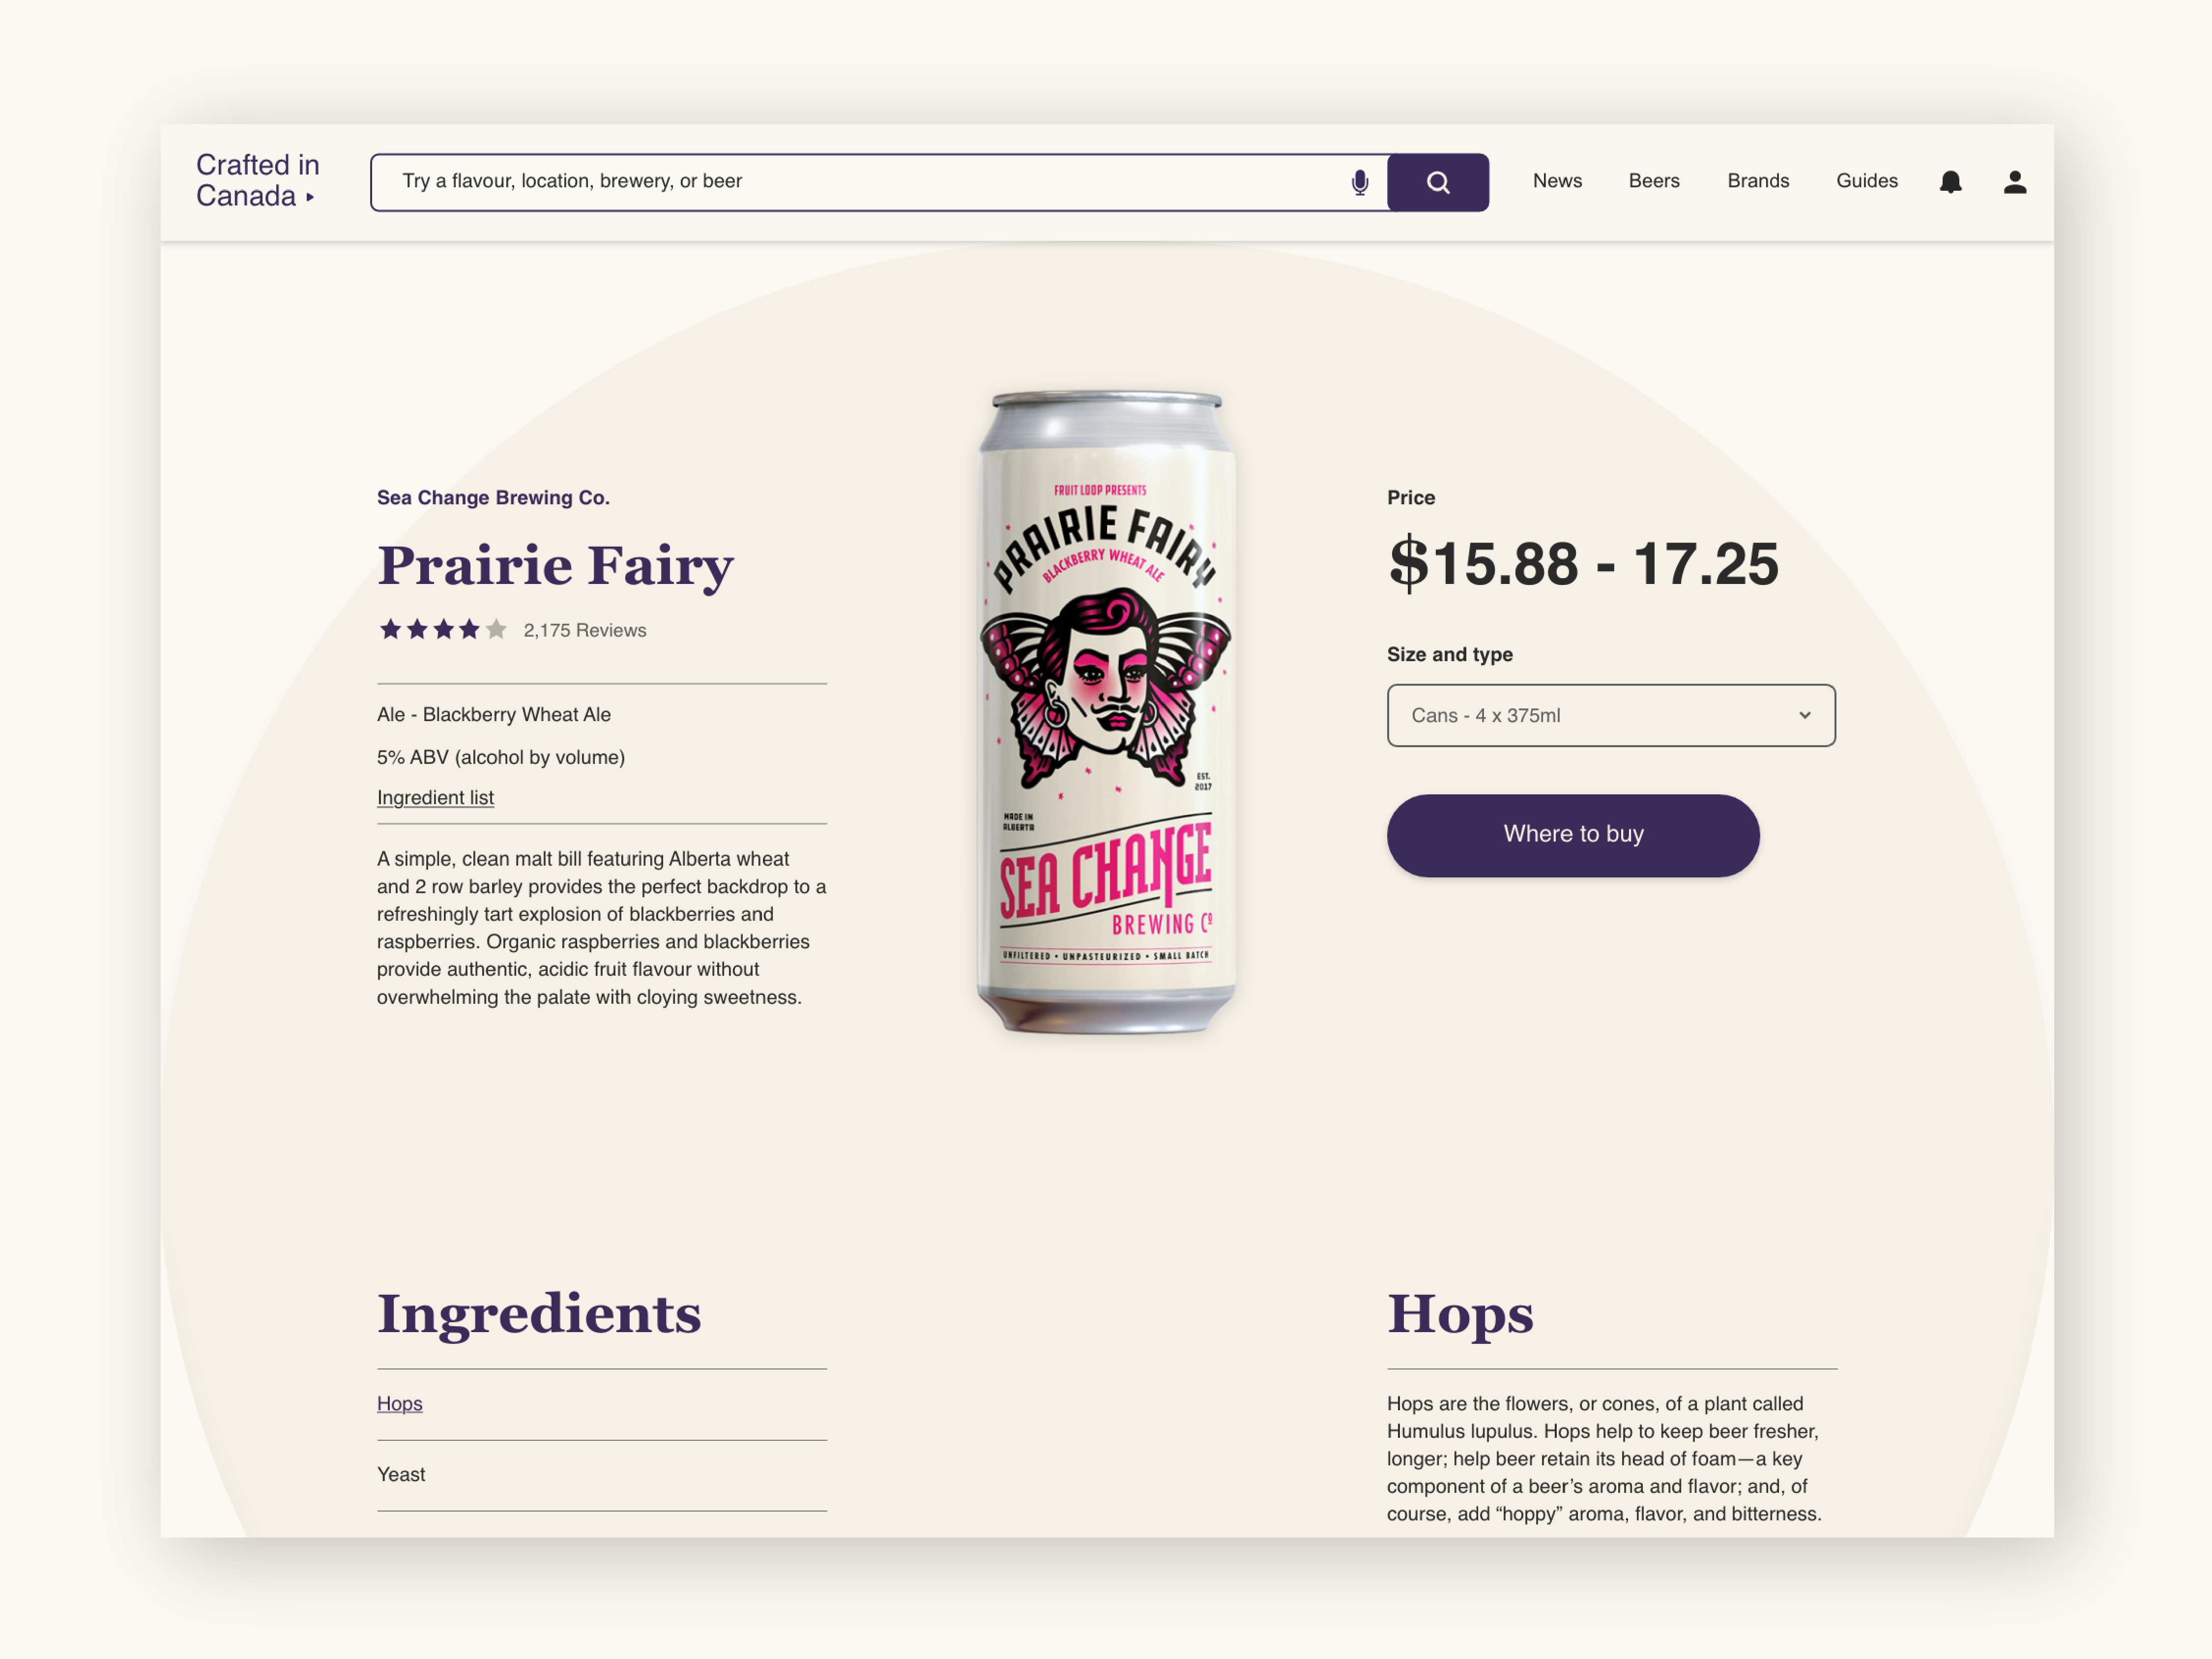The image size is (2212, 1659).
Task: Click the Where to buy button
Action: [x=1573, y=835]
